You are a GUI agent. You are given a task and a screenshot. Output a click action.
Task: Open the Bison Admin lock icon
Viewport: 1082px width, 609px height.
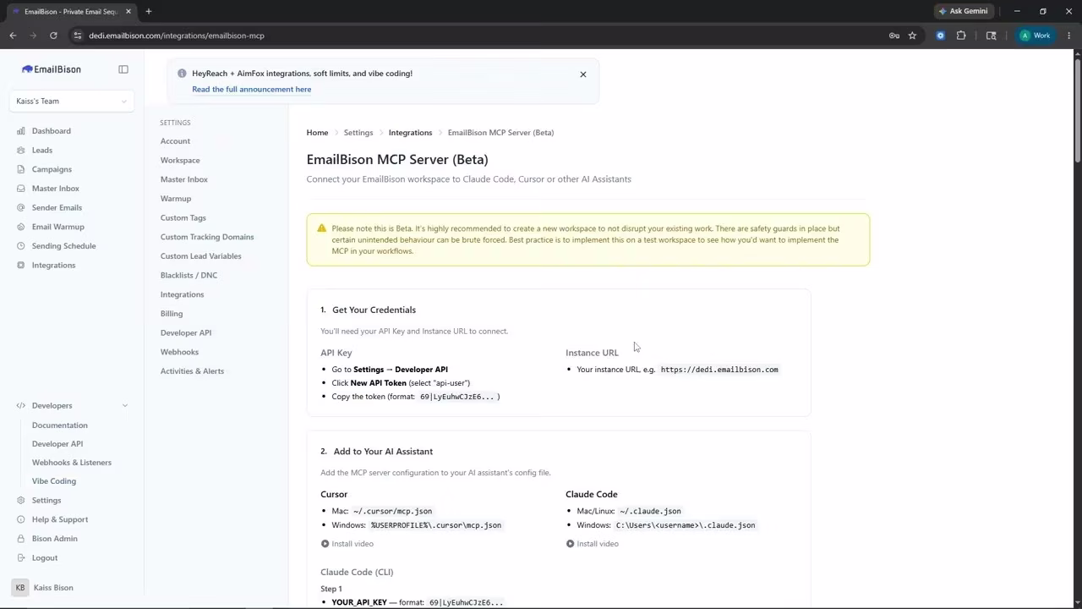21,539
